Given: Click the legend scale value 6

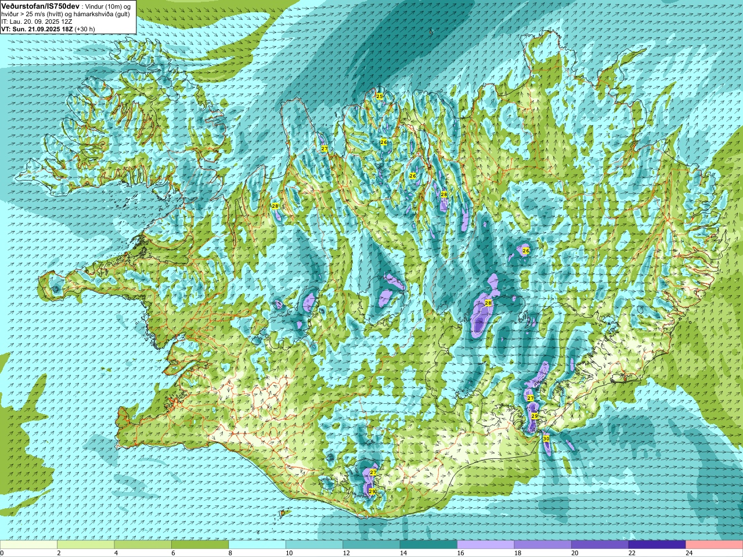Looking at the screenshot, I should [x=173, y=553].
